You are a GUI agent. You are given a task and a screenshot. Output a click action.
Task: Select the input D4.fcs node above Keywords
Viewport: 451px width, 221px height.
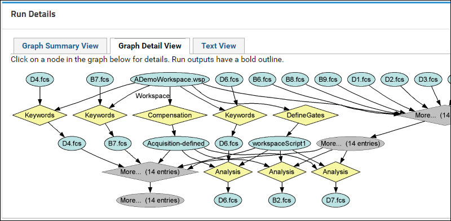[x=39, y=79]
